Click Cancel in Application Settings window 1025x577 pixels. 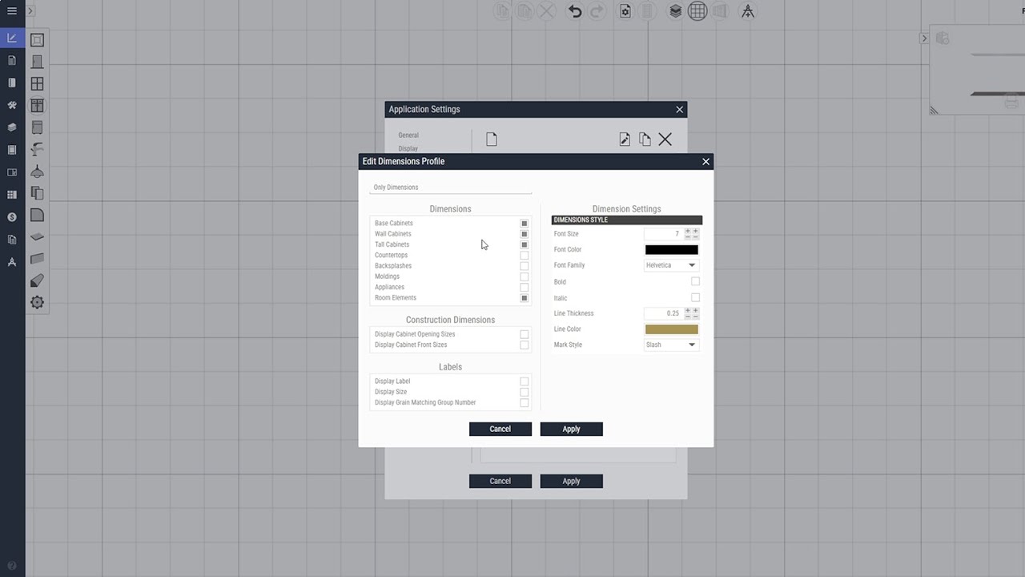pyautogui.click(x=500, y=481)
